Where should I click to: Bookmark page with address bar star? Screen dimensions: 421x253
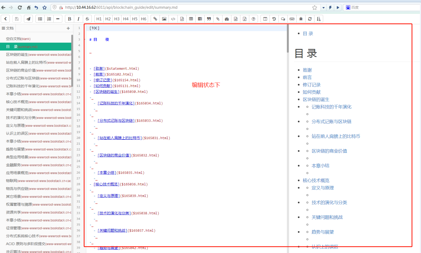pyautogui.click(x=314, y=8)
